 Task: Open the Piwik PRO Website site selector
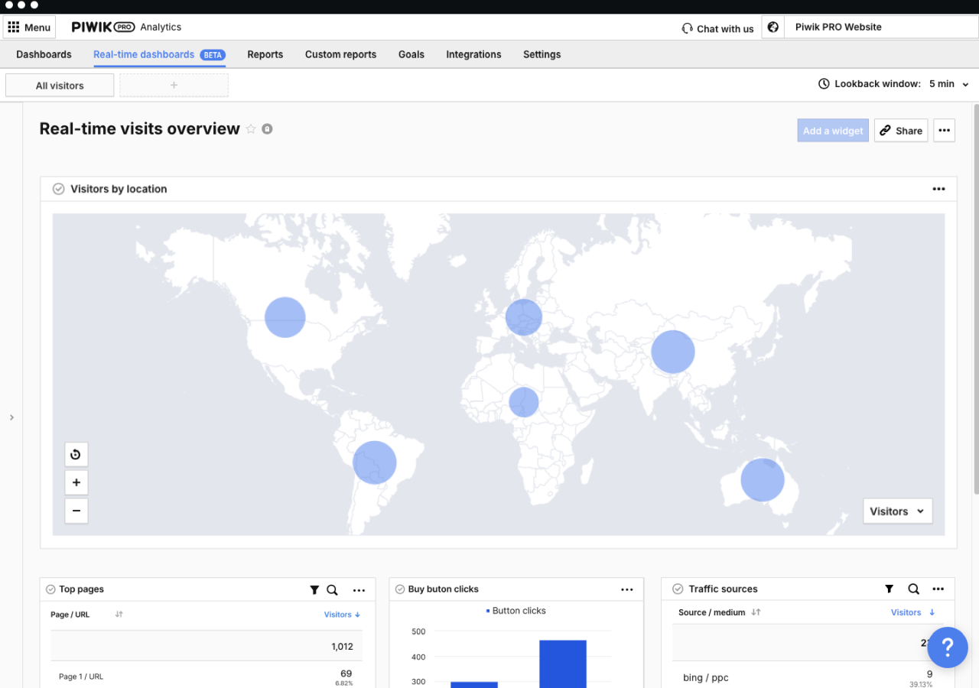pyautogui.click(x=880, y=27)
